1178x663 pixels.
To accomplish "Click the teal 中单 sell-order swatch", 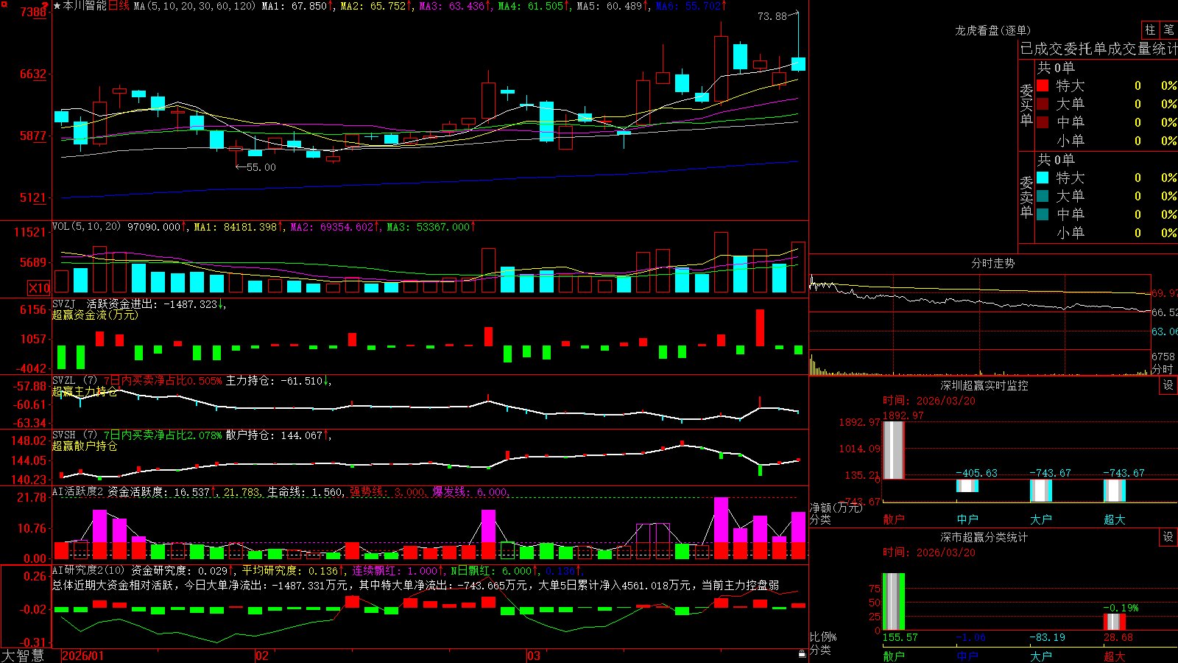I will point(1043,214).
